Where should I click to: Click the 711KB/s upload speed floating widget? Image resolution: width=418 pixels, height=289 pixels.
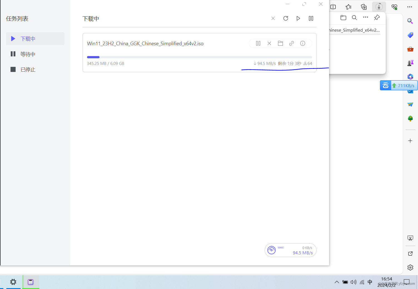click(399, 86)
